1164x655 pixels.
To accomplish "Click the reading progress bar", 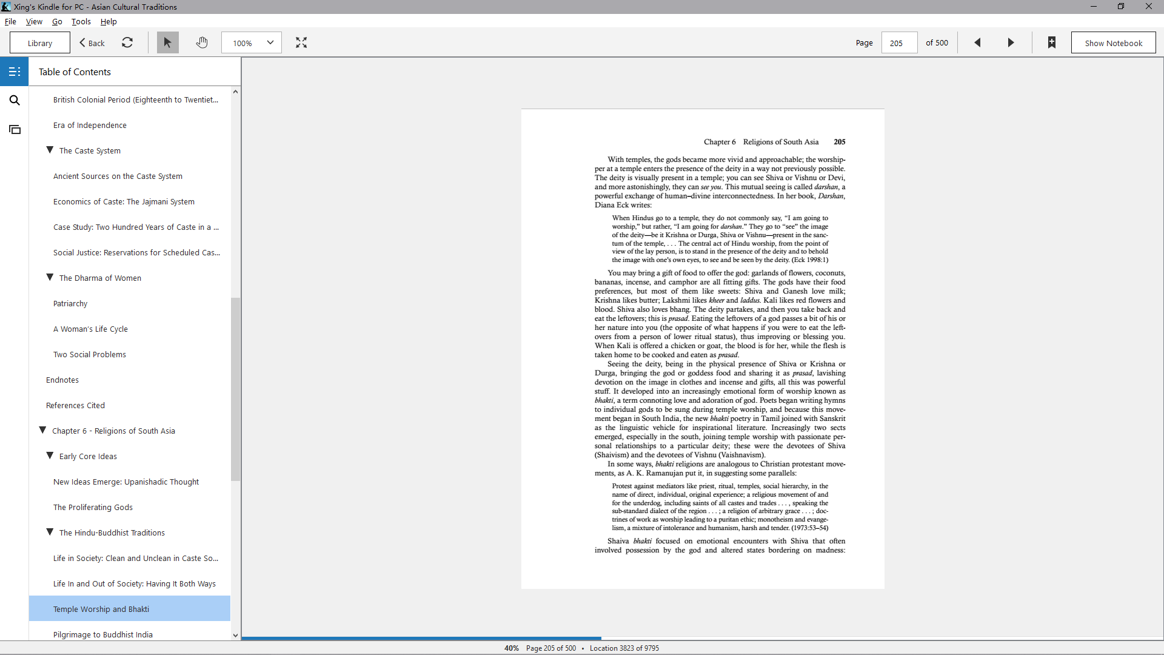I will coord(703,638).
